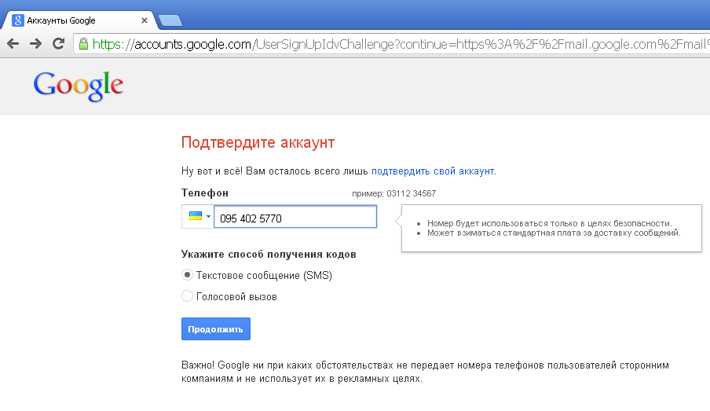710x411 pixels.
Task: Click the Может взиматься стандартная плата line
Action: click(x=554, y=233)
